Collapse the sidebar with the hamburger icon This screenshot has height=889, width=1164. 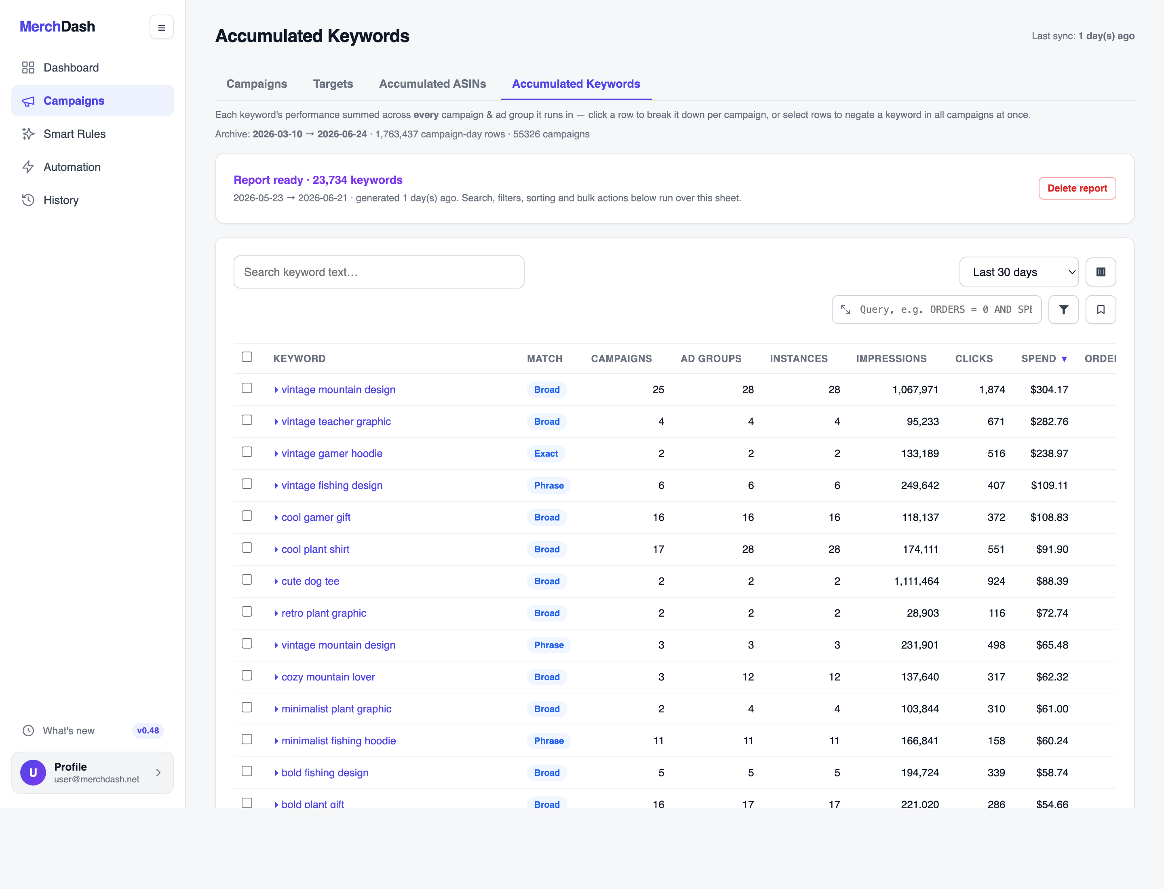point(161,27)
